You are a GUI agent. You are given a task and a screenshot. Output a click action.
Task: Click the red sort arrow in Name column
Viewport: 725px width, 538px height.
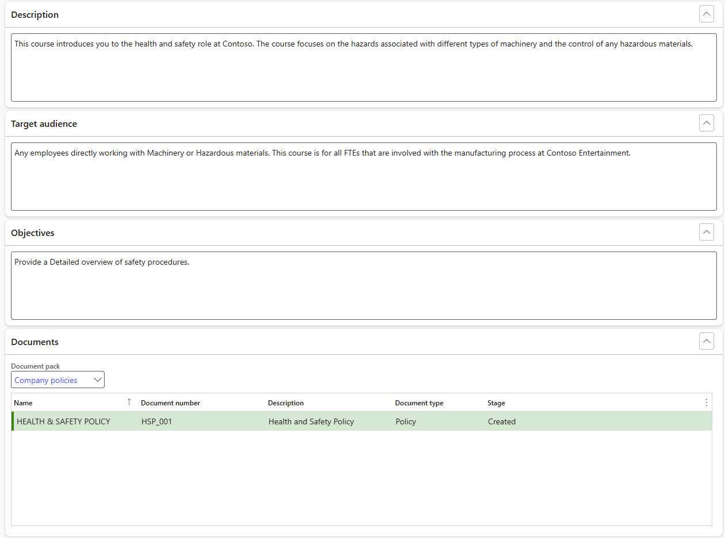tap(129, 402)
